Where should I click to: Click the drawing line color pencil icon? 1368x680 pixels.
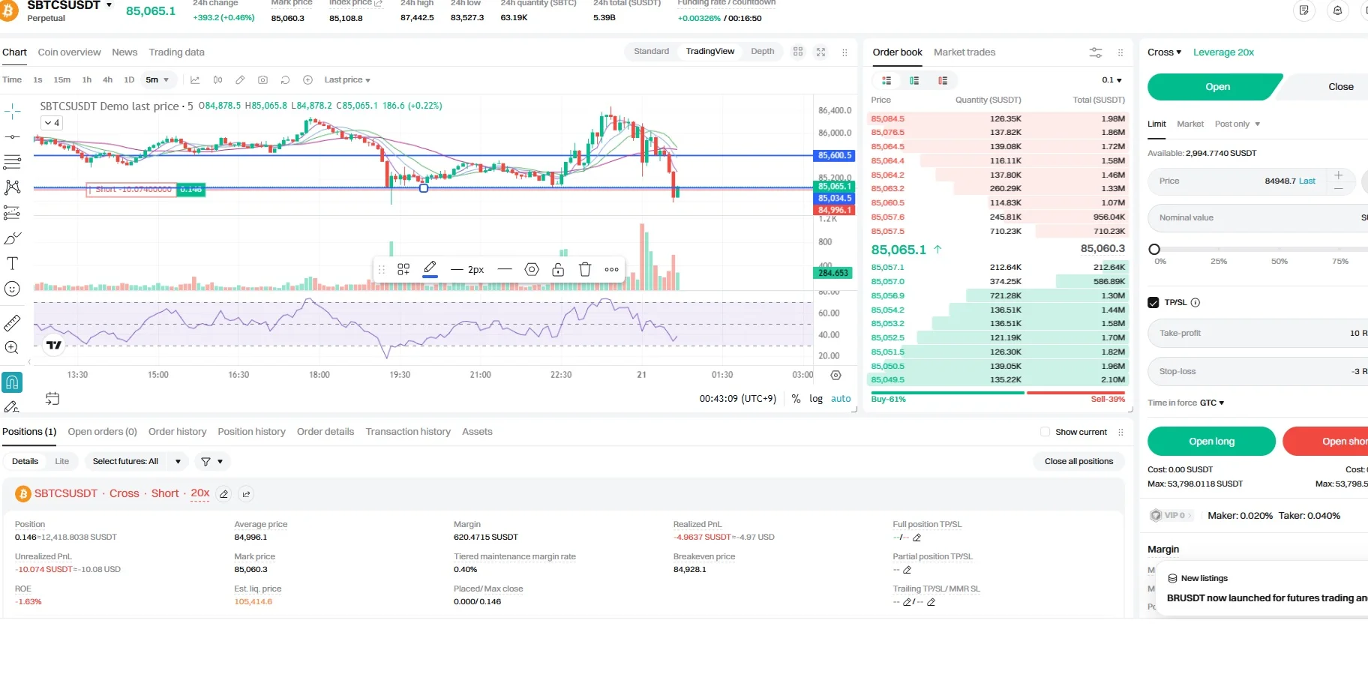coord(430,268)
